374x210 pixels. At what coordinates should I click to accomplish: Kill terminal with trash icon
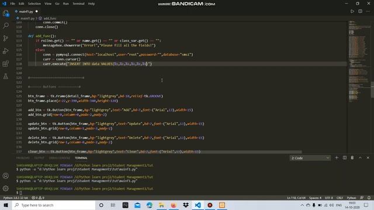(x=352, y=157)
